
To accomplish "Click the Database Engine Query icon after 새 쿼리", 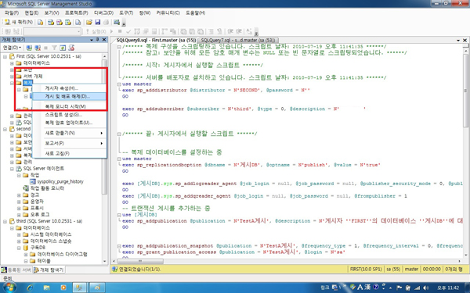I will [40, 22].
